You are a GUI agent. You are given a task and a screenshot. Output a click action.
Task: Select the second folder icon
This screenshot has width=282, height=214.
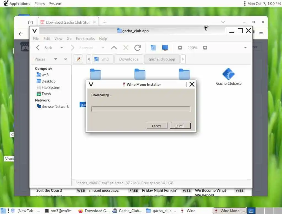point(140,74)
